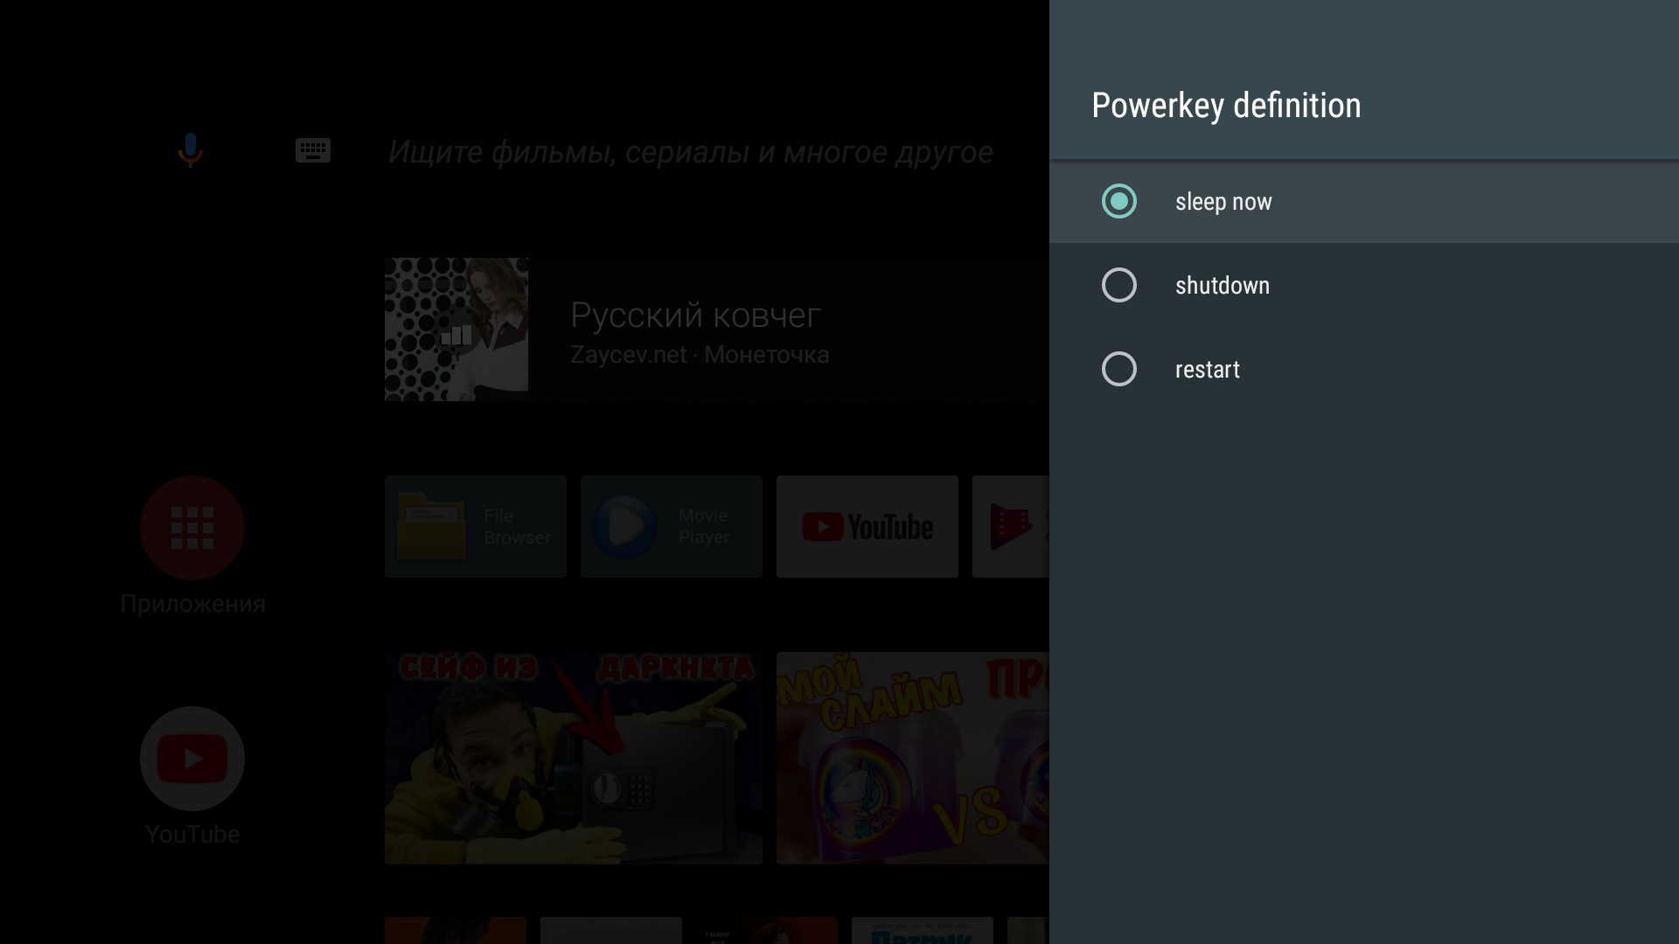Select the shutdown radio button
This screenshot has height=944, width=1679.
click(x=1118, y=285)
